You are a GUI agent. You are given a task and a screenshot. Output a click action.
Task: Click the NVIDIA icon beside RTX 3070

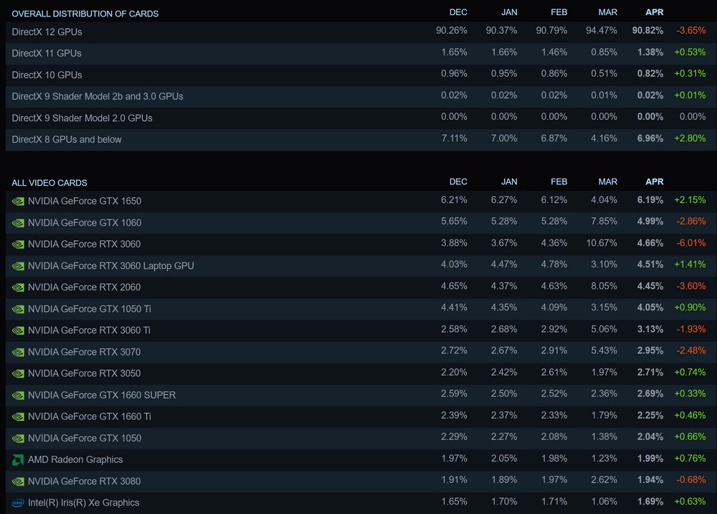(x=18, y=353)
